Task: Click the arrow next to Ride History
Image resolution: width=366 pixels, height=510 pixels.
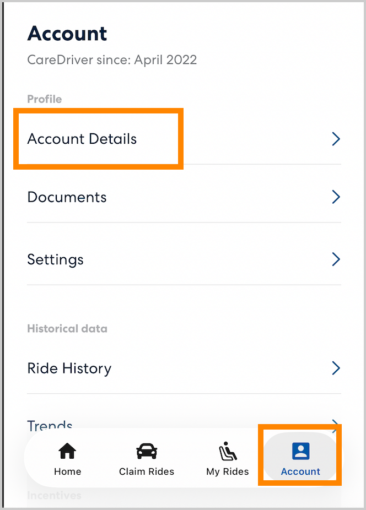Action: 336,368
